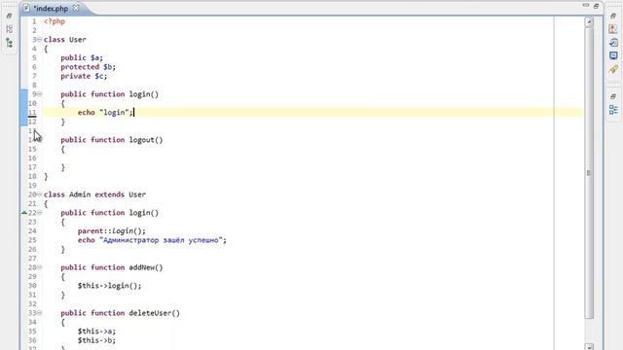Click 'public function logout()'
The width and height of the screenshot is (623, 350).
click(x=112, y=140)
